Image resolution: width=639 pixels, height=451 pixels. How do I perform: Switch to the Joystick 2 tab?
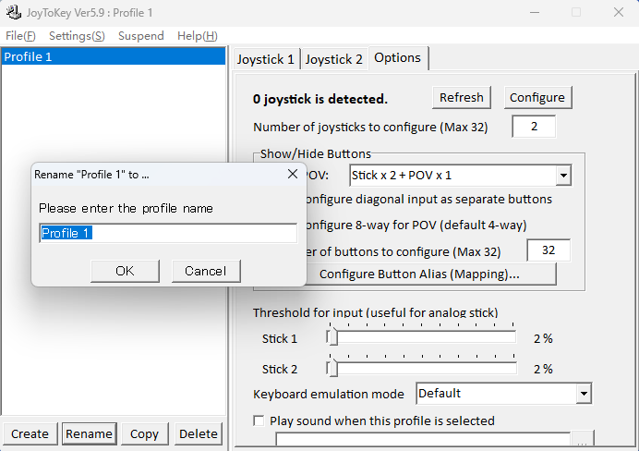pyautogui.click(x=333, y=59)
